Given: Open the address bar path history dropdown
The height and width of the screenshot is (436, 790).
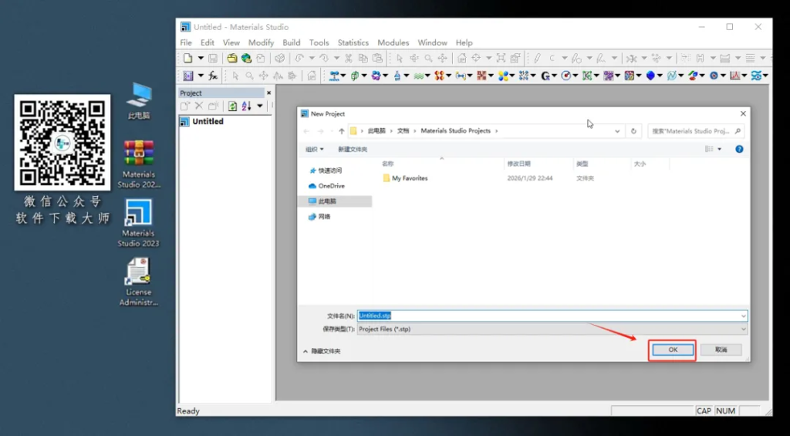Looking at the screenshot, I should click(x=617, y=131).
